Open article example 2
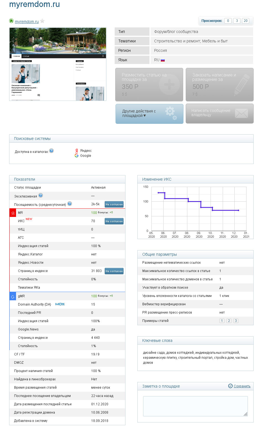 tap(229, 321)
